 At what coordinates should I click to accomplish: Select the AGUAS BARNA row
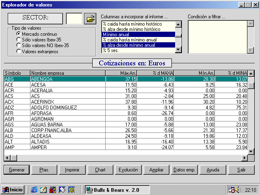[126, 124]
